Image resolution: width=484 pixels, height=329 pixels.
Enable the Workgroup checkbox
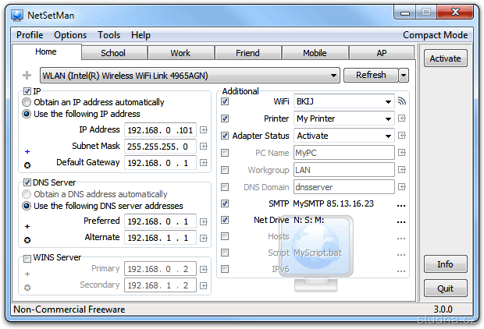[x=225, y=170]
